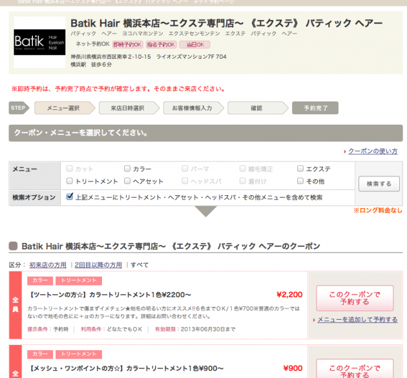Click the メッシュ・ワンポイントの方 coupon title

coord(126,368)
